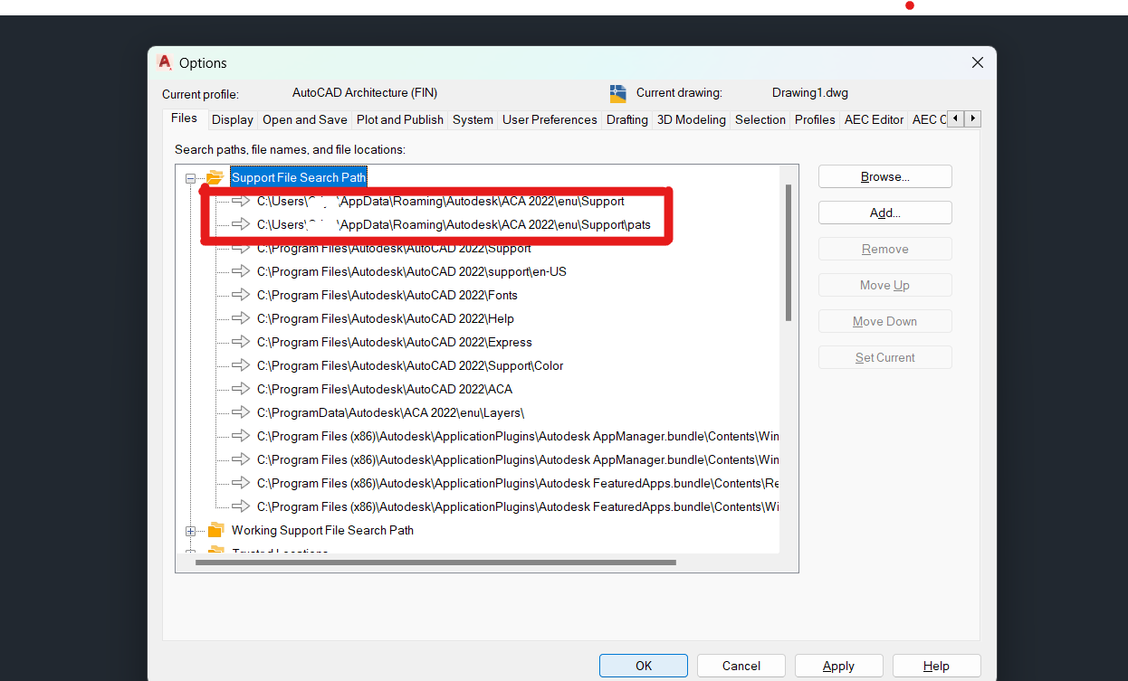Switch to the AEC Editor tab
Screen dimensions: 1128x681
coord(874,119)
